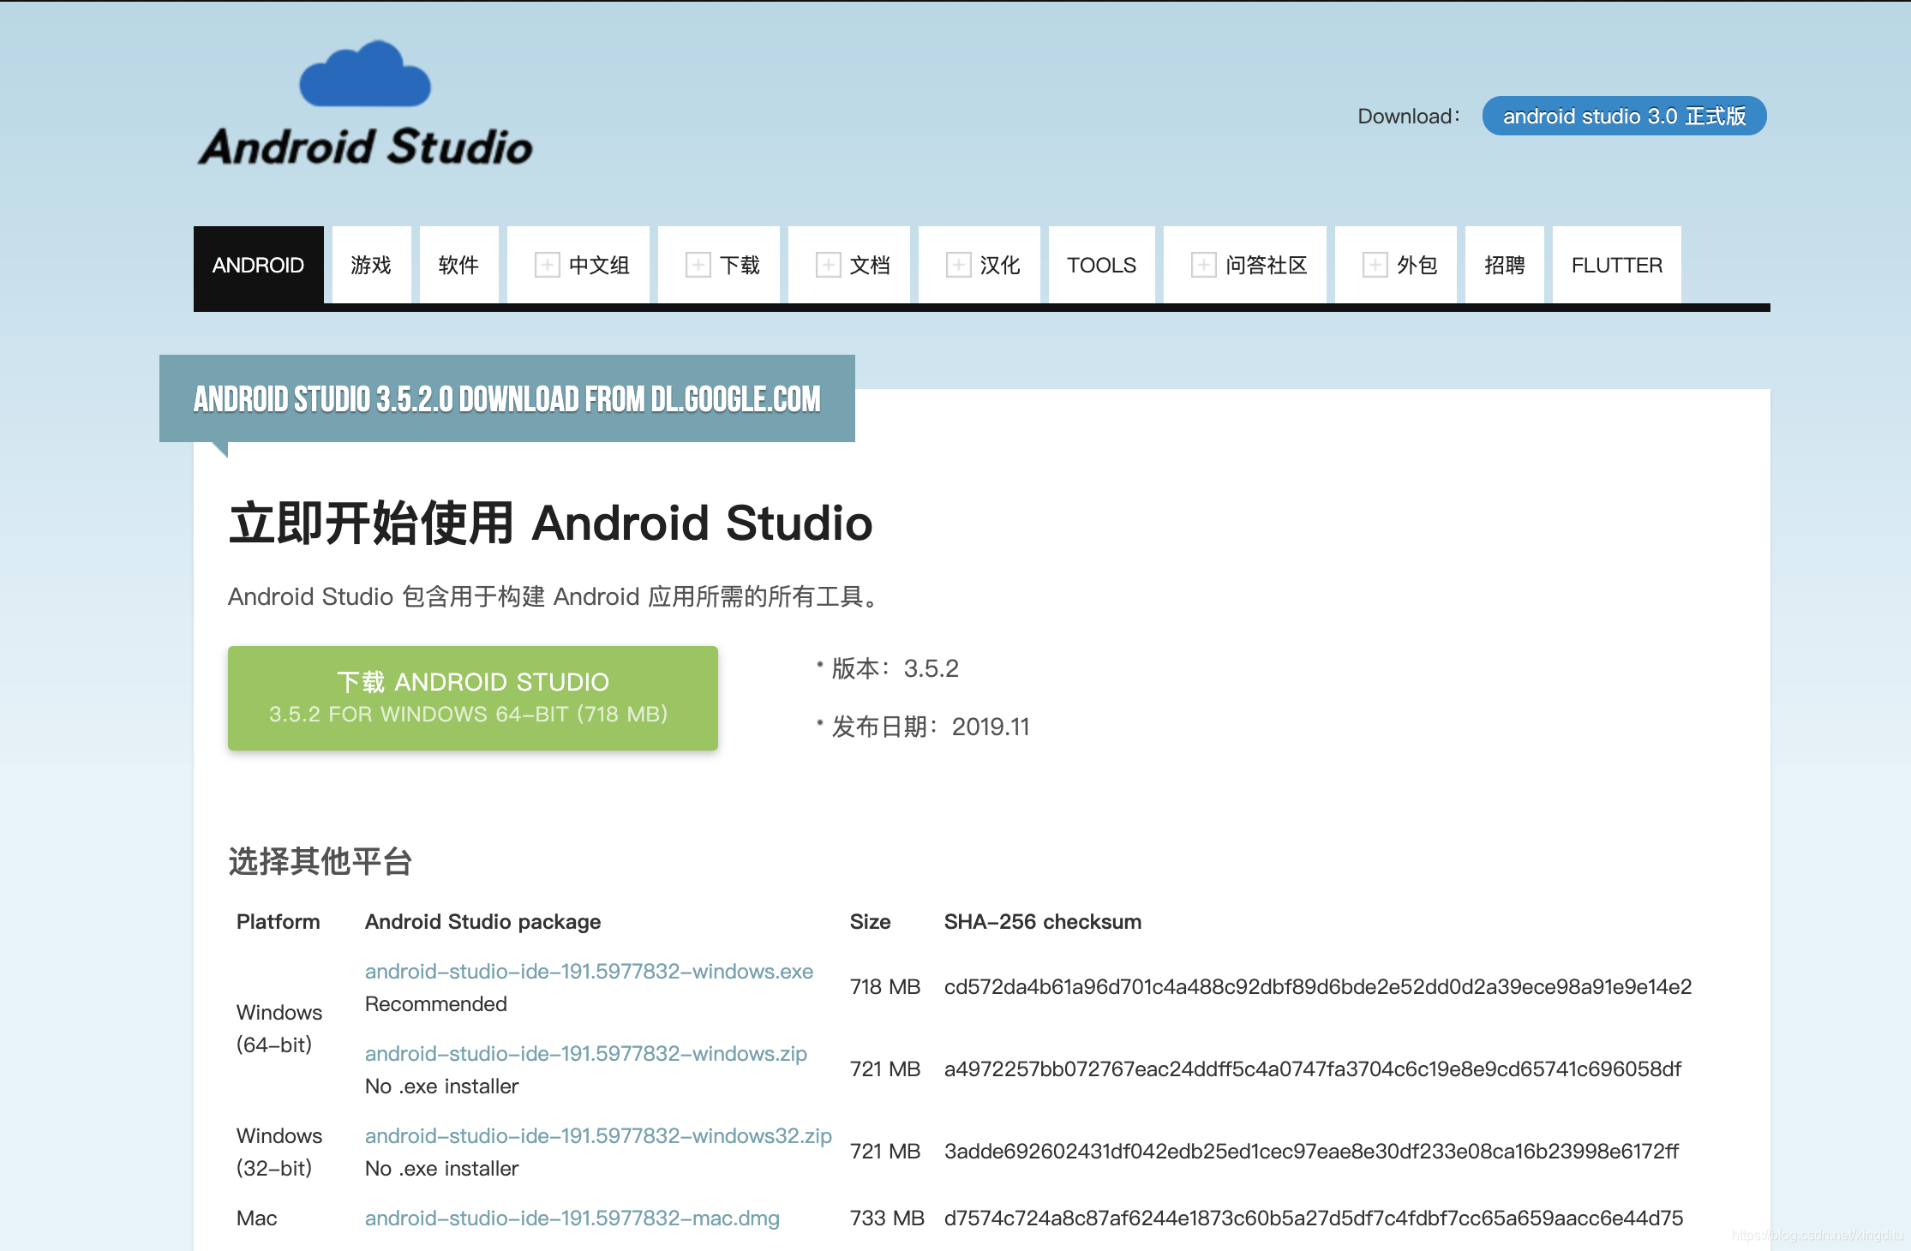Click the blue cloud Android Studio logo
Image resolution: width=1911 pixels, height=1251 pixels.
(365, 75)
